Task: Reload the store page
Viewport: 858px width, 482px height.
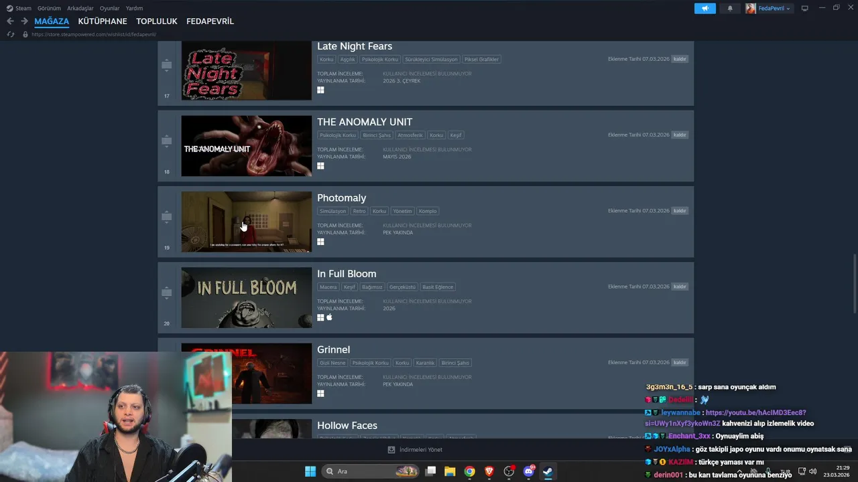Action: (x=10, y=34)
